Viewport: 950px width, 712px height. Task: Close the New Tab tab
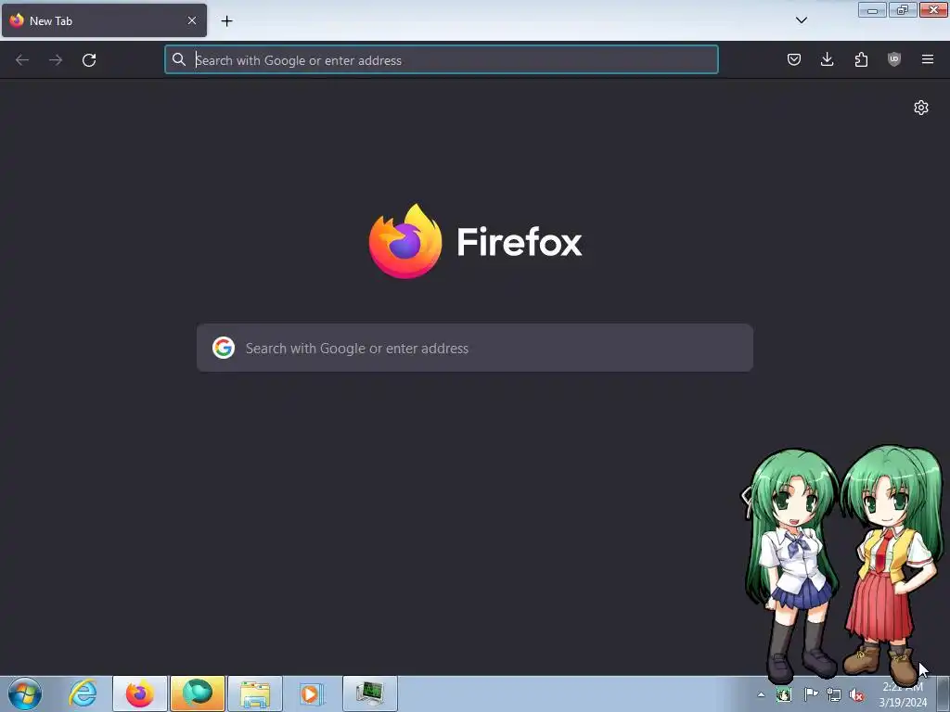[192, 20]
